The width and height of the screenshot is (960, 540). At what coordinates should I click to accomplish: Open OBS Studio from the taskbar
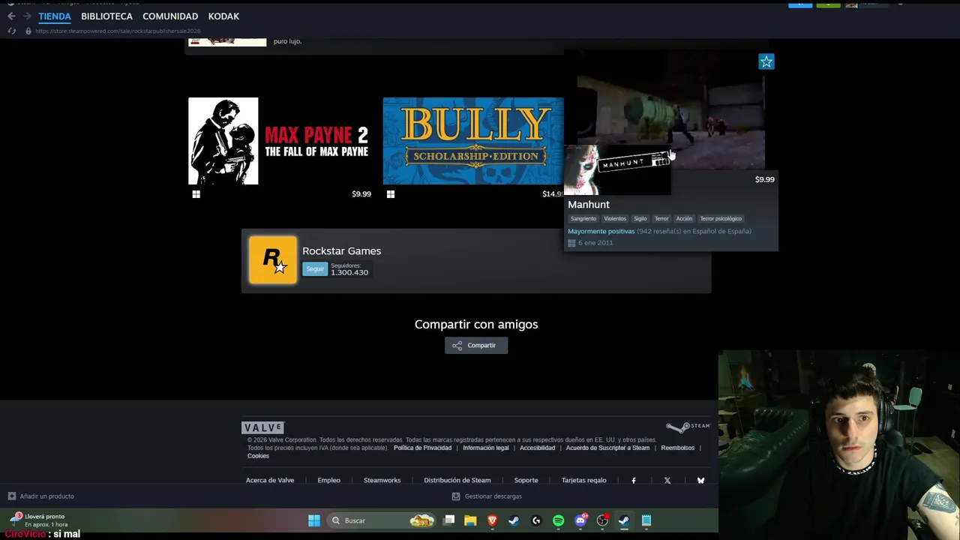tap(602, 520)
